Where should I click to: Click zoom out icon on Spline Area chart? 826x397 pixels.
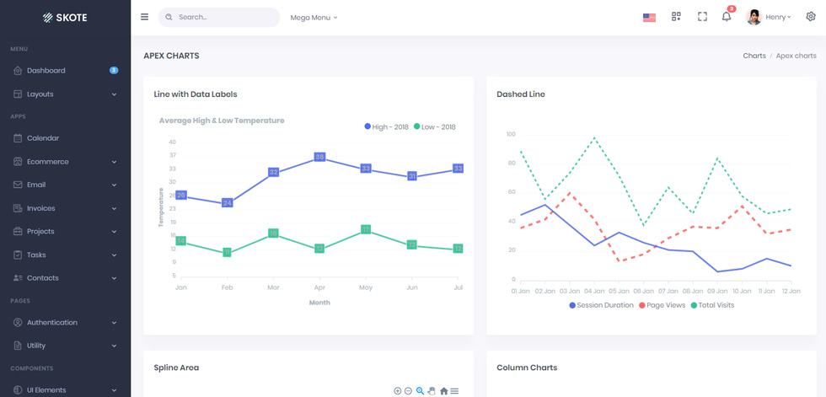tap(408, 391)
